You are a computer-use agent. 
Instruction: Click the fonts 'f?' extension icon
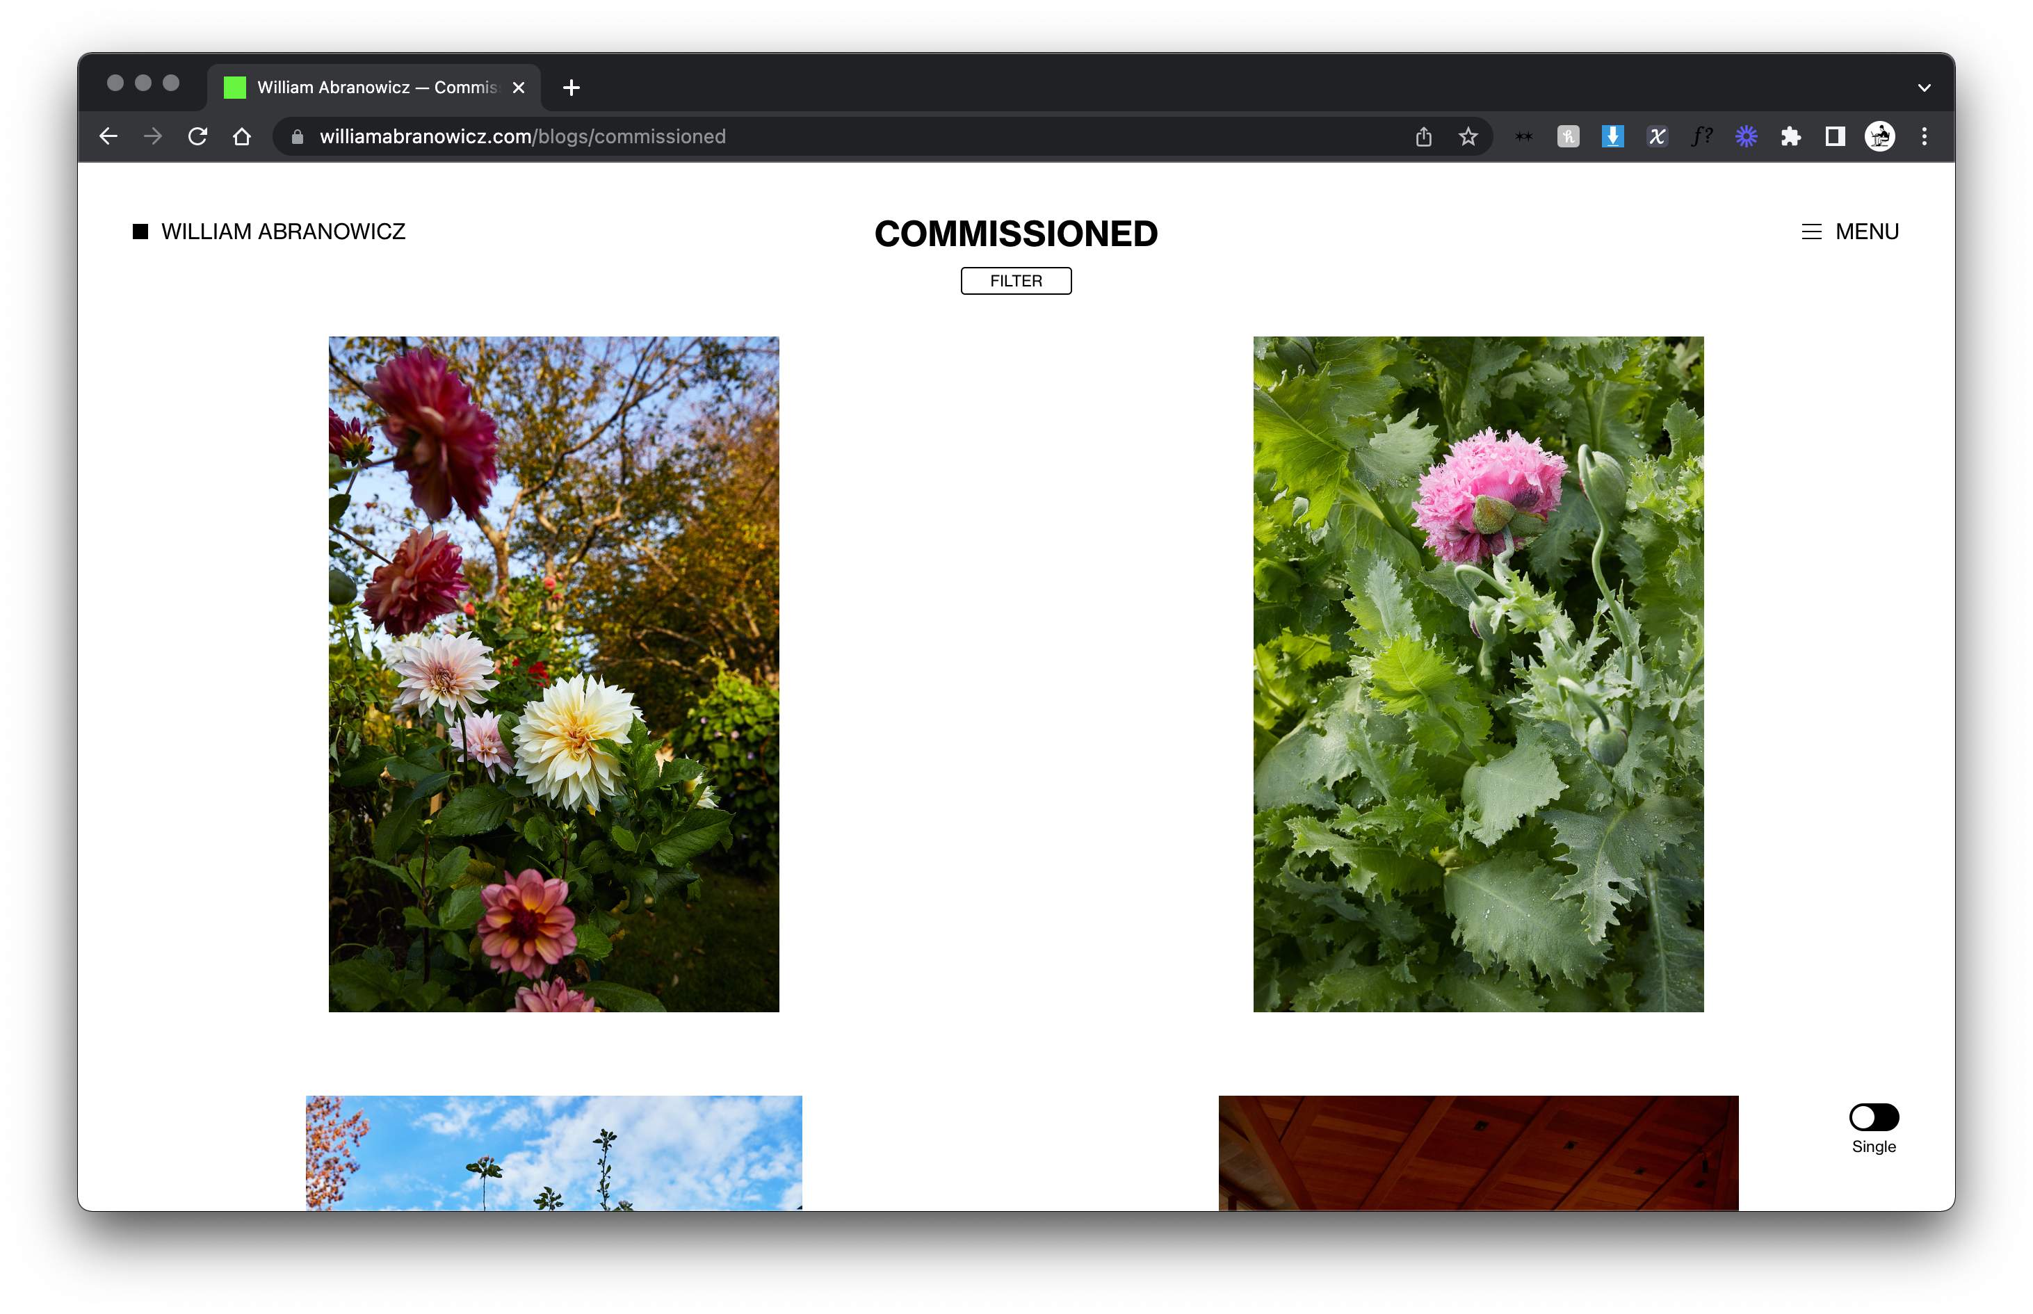[x=1701, y=136]
